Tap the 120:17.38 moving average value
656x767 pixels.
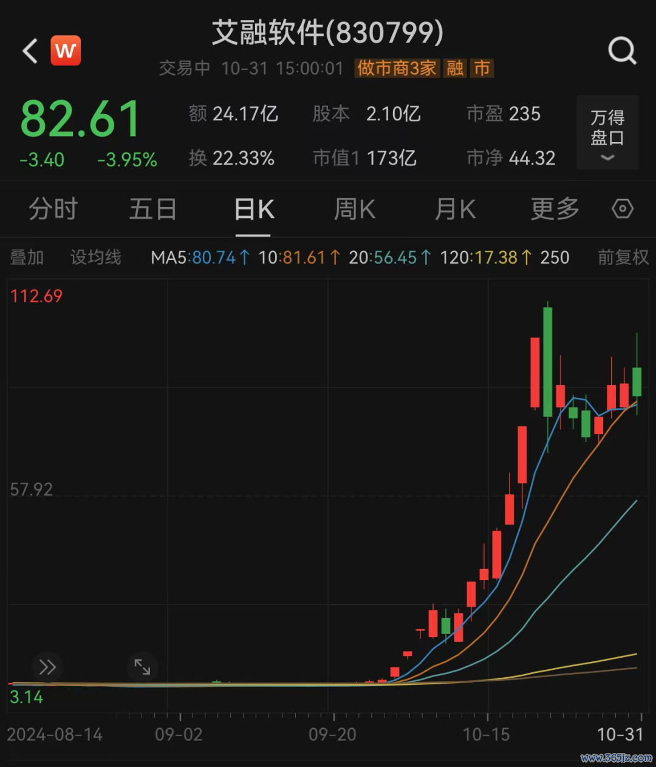click(486, 257)
